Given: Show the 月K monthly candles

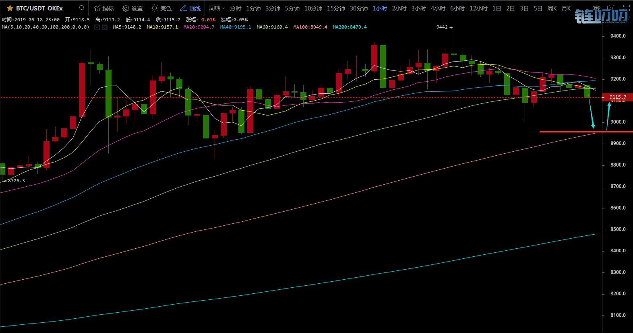Looking at the screenshot, I should [x=566, y=8].
